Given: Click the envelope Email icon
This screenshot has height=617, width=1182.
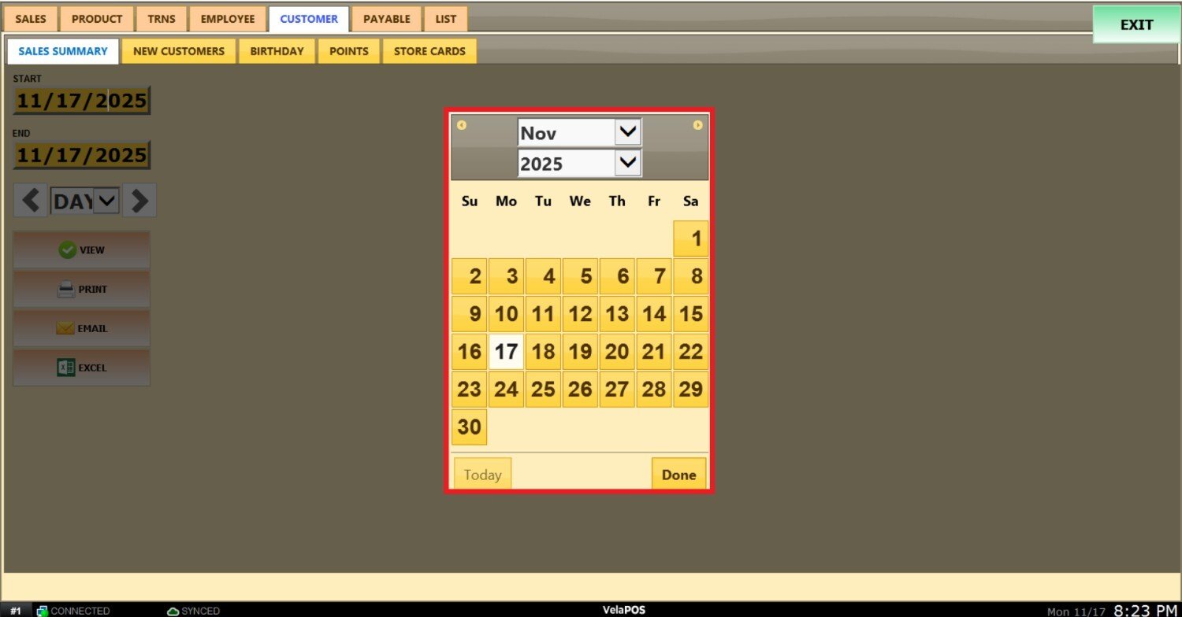Looking at the screenshot, I should pos(65,329).
